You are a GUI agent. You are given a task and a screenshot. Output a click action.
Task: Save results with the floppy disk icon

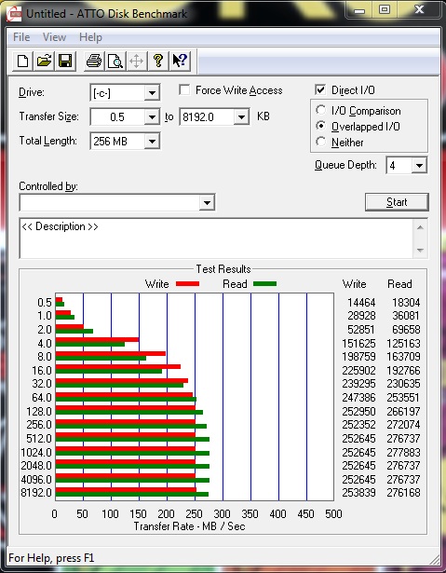pos(65,61)
